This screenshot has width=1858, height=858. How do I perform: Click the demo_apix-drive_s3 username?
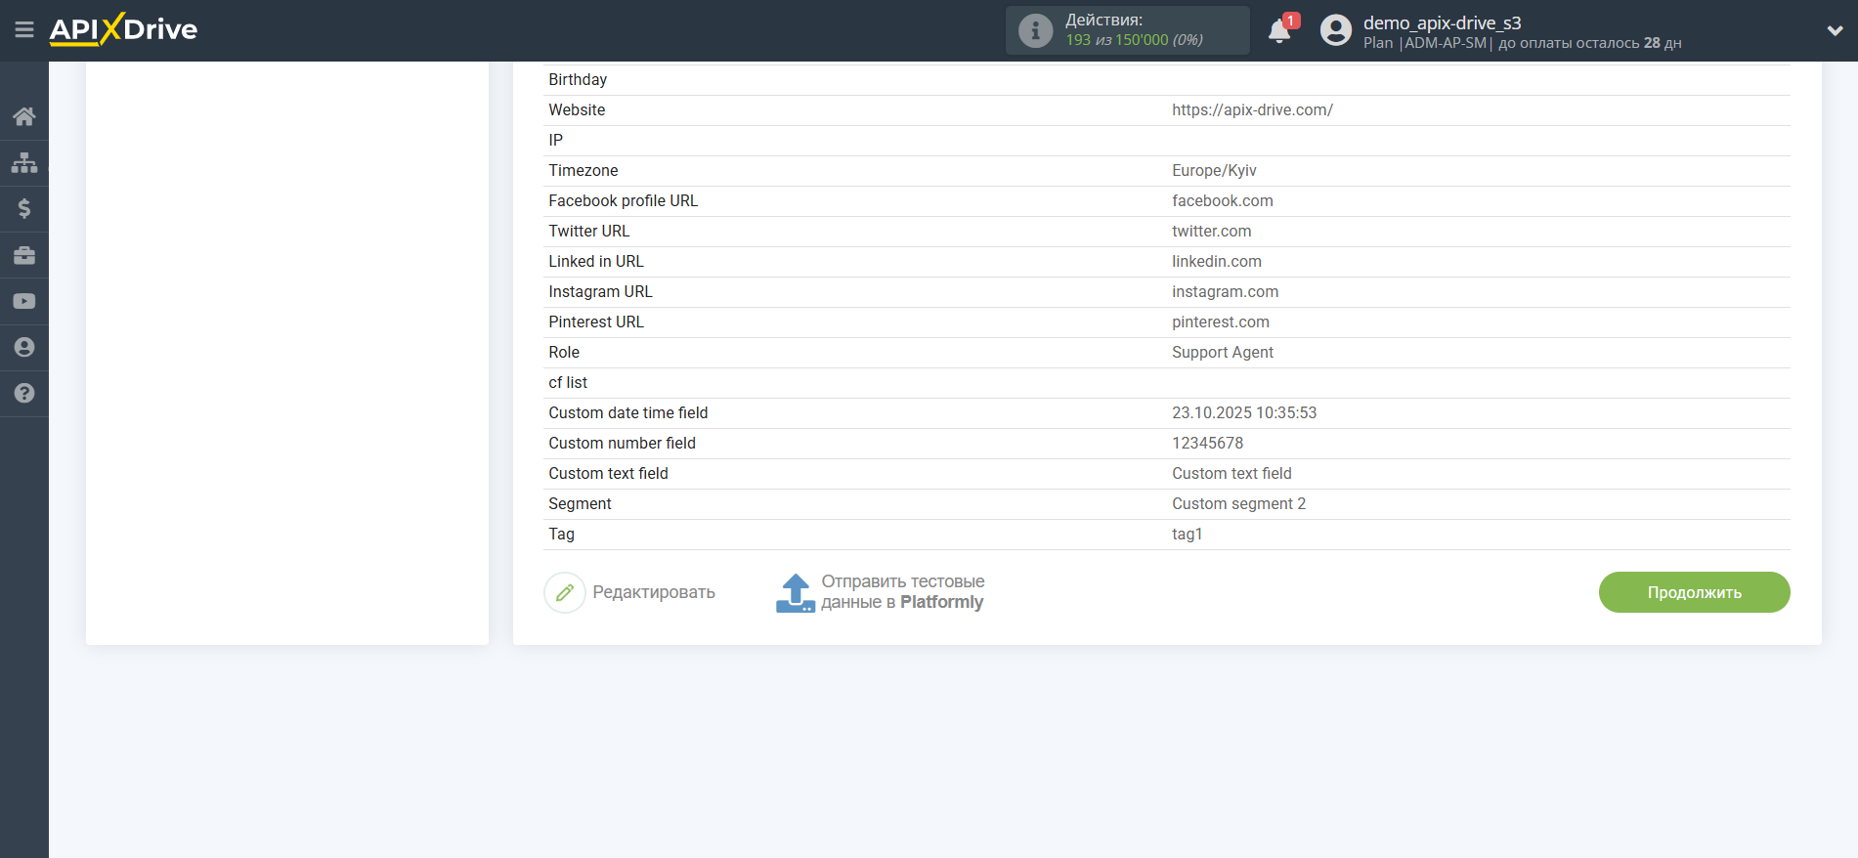click(1442, 22)
